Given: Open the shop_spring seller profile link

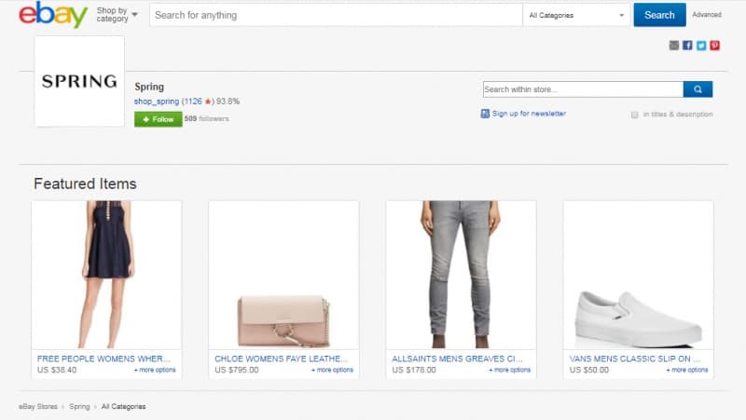Looking at the screenshot, I should 157,102.
